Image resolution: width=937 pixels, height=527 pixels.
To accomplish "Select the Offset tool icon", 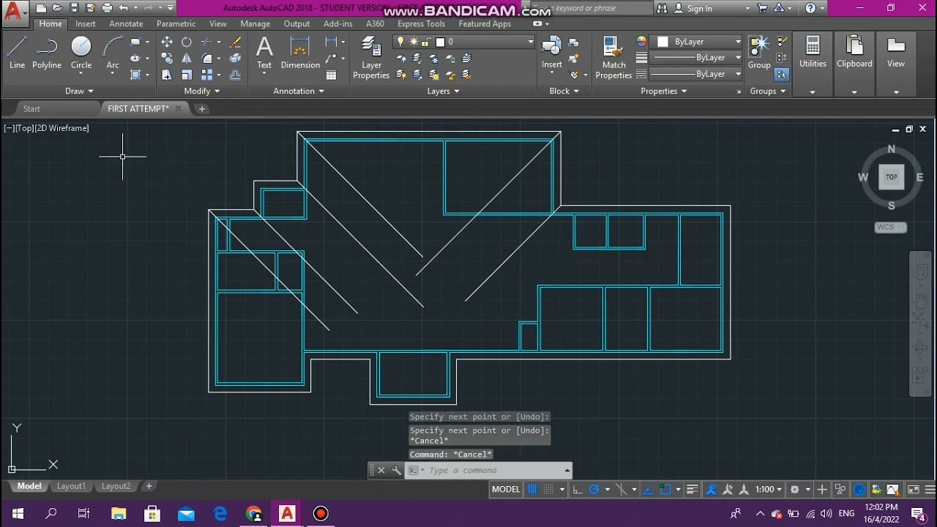I will tap(235, 75).
